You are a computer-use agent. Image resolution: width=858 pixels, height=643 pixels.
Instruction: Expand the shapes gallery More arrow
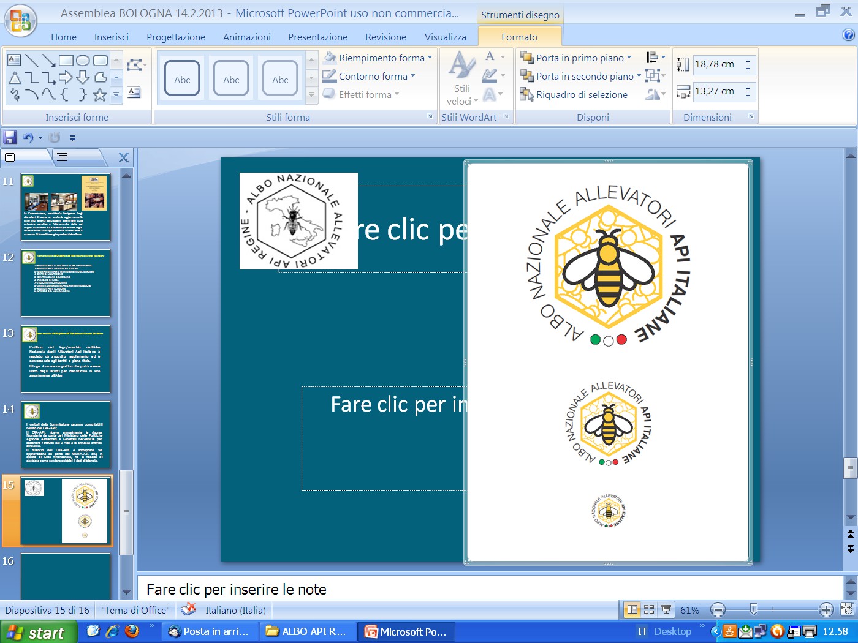click(x=116, y=95)
